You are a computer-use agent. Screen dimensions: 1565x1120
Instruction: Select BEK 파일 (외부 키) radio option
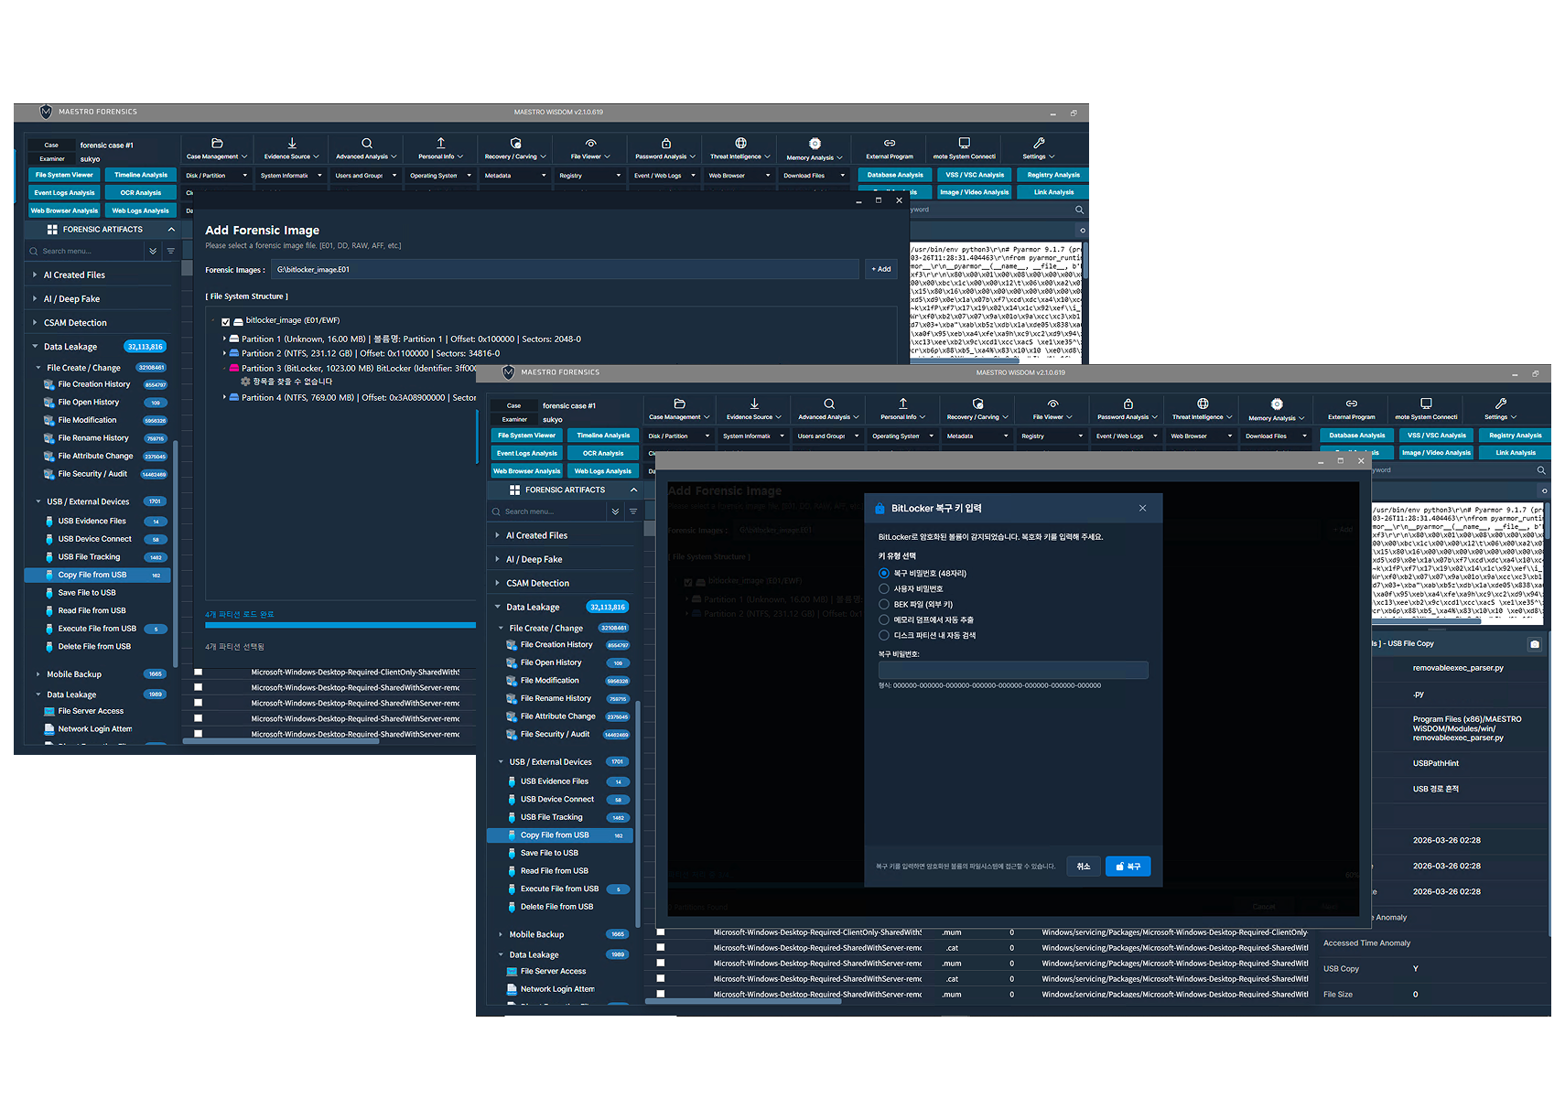[x=884, y=605]
